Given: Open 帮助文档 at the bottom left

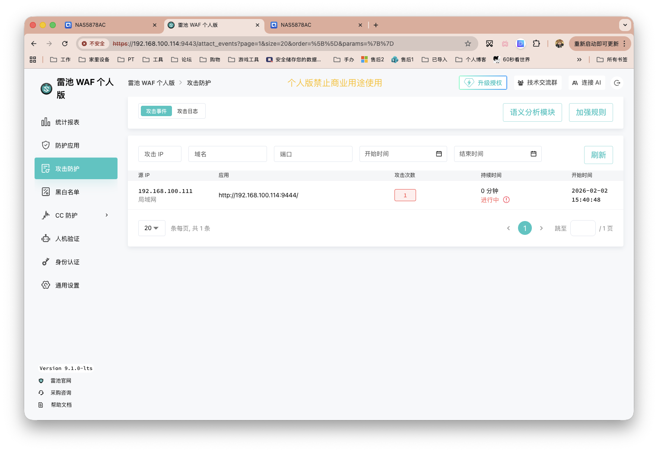Looking at the screenshot, I should click(61, 405).
